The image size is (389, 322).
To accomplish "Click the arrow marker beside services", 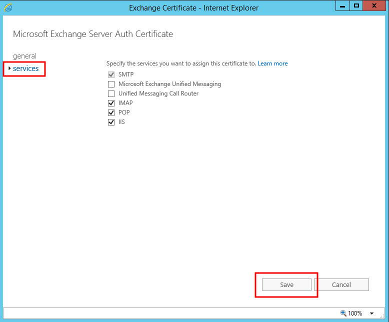I will (9, 68).
